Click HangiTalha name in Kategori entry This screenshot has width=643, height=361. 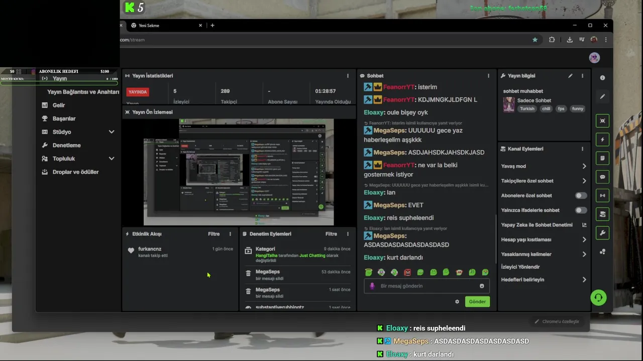coord(266,256)
